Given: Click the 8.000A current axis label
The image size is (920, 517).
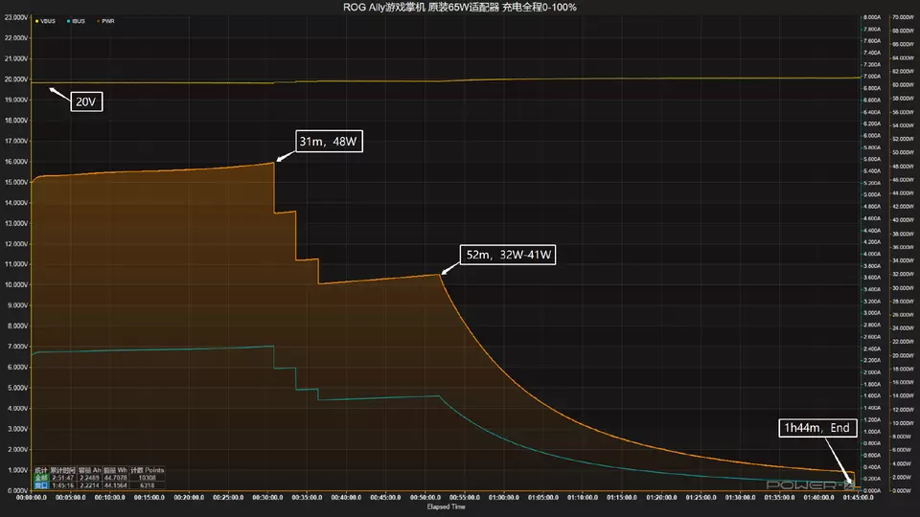Looking at the screenshot, I should pyautogui.click(x=872, y=17).
